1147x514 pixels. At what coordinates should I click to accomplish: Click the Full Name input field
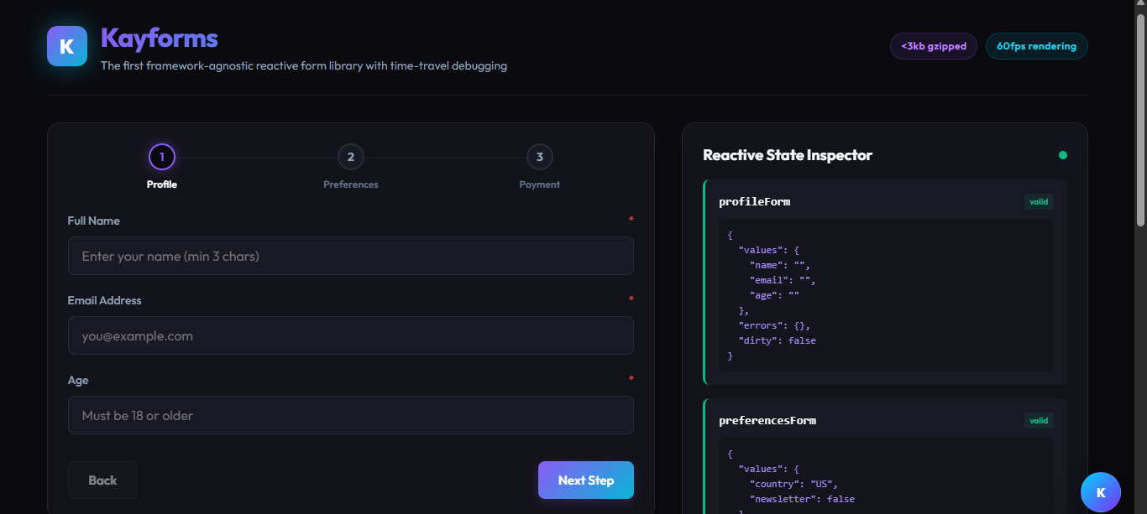pyautogui.click(x=351, y=256)
